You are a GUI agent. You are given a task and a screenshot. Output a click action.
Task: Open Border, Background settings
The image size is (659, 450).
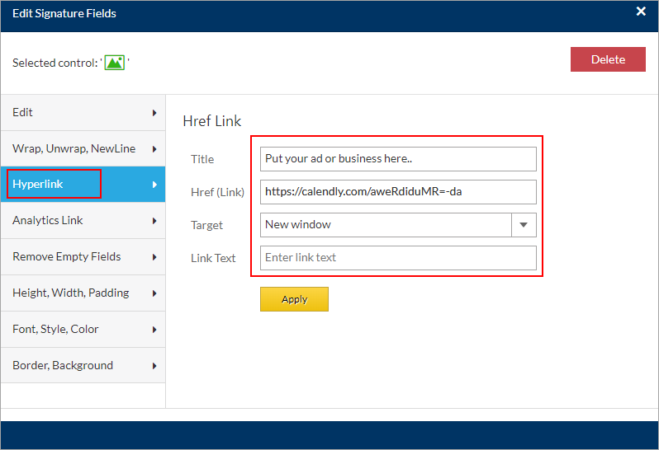[x=83, y=366]
